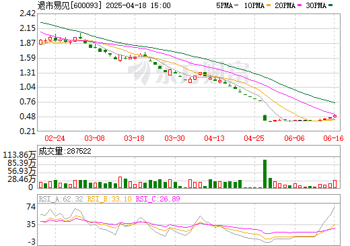
Task: Click the 20PMA magenta legend swatch
Action: (x=300, y=5)
